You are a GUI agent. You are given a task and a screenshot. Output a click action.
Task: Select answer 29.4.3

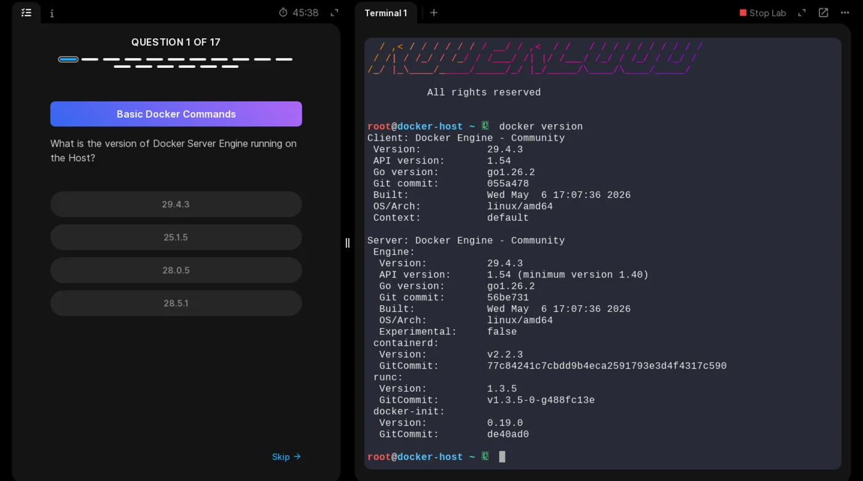[176, 204]
